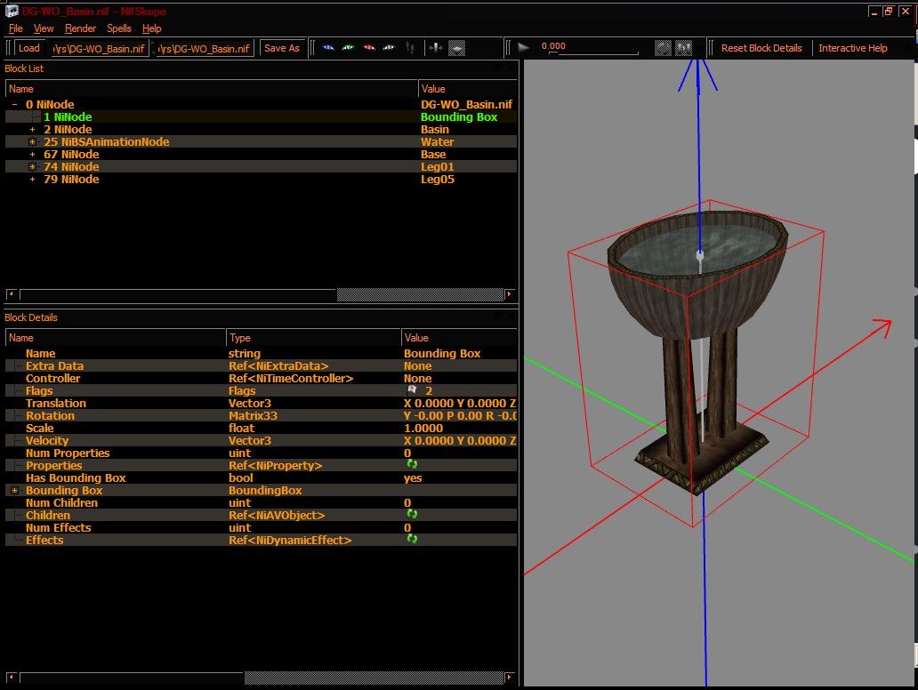The height and width of the screenshot is (690, 918).
Task: Open the Render menu
Action: [80, 28]
